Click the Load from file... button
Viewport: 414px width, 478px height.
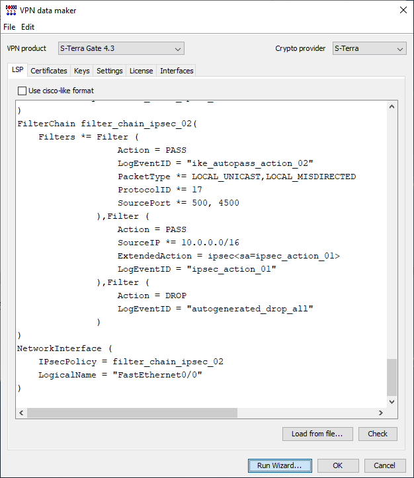pos(317,434)
